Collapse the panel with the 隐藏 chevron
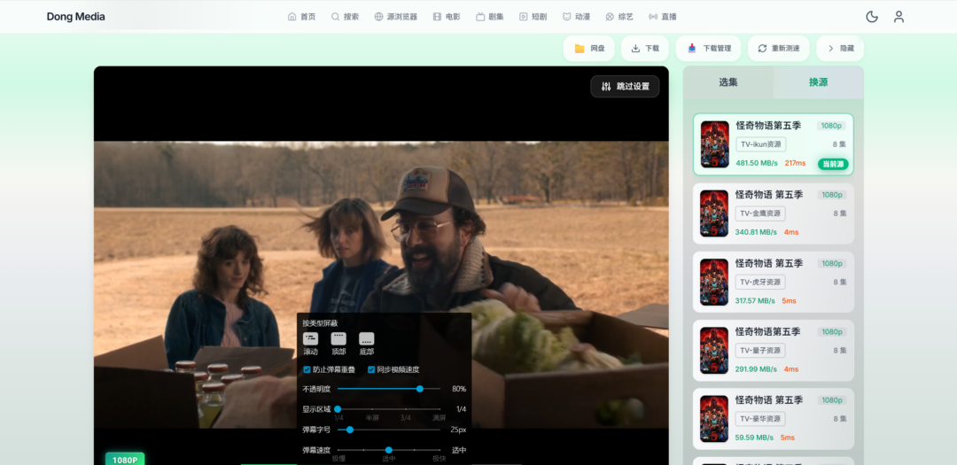 coord(830,48)
